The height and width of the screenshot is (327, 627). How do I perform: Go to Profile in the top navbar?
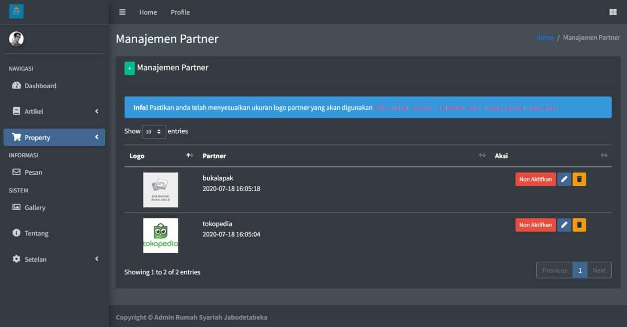click(x=180, y=12)
